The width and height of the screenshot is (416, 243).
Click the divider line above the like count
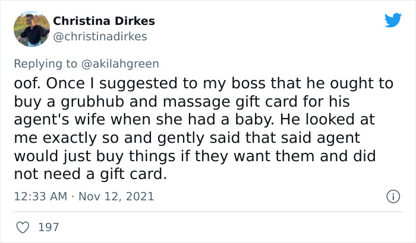208,212
